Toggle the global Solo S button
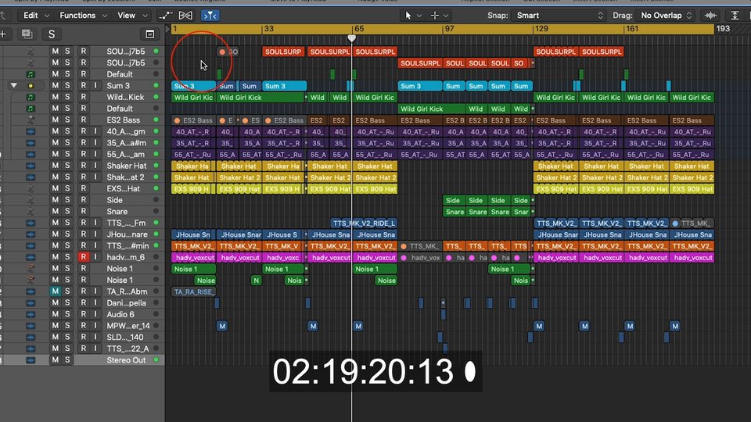751x422 pixels. point(52,34)
